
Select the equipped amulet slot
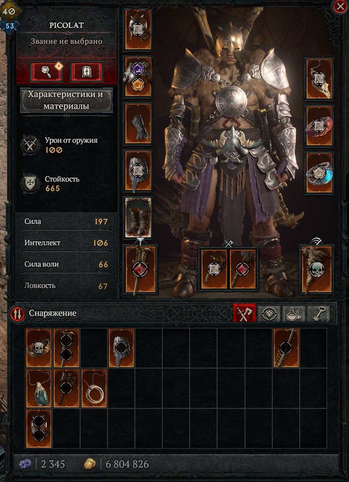319,79
